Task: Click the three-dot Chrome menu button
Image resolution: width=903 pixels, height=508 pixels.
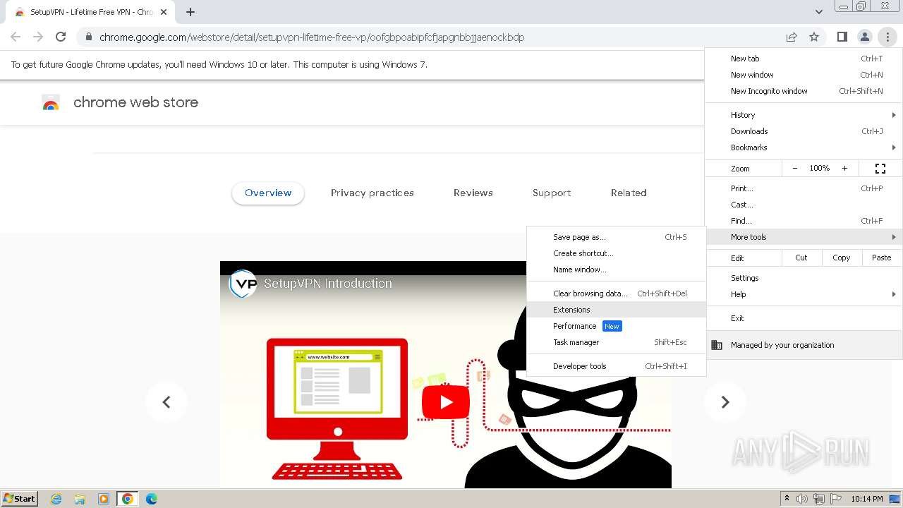Action: [x=887, y=37]
